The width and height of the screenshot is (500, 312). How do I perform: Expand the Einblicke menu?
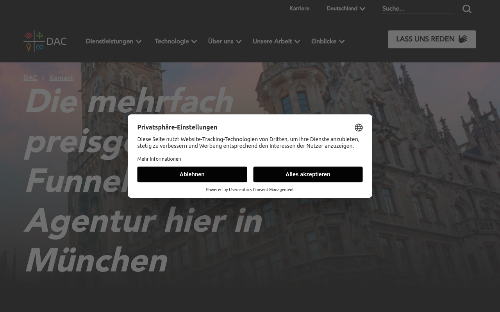pos(328,41)
